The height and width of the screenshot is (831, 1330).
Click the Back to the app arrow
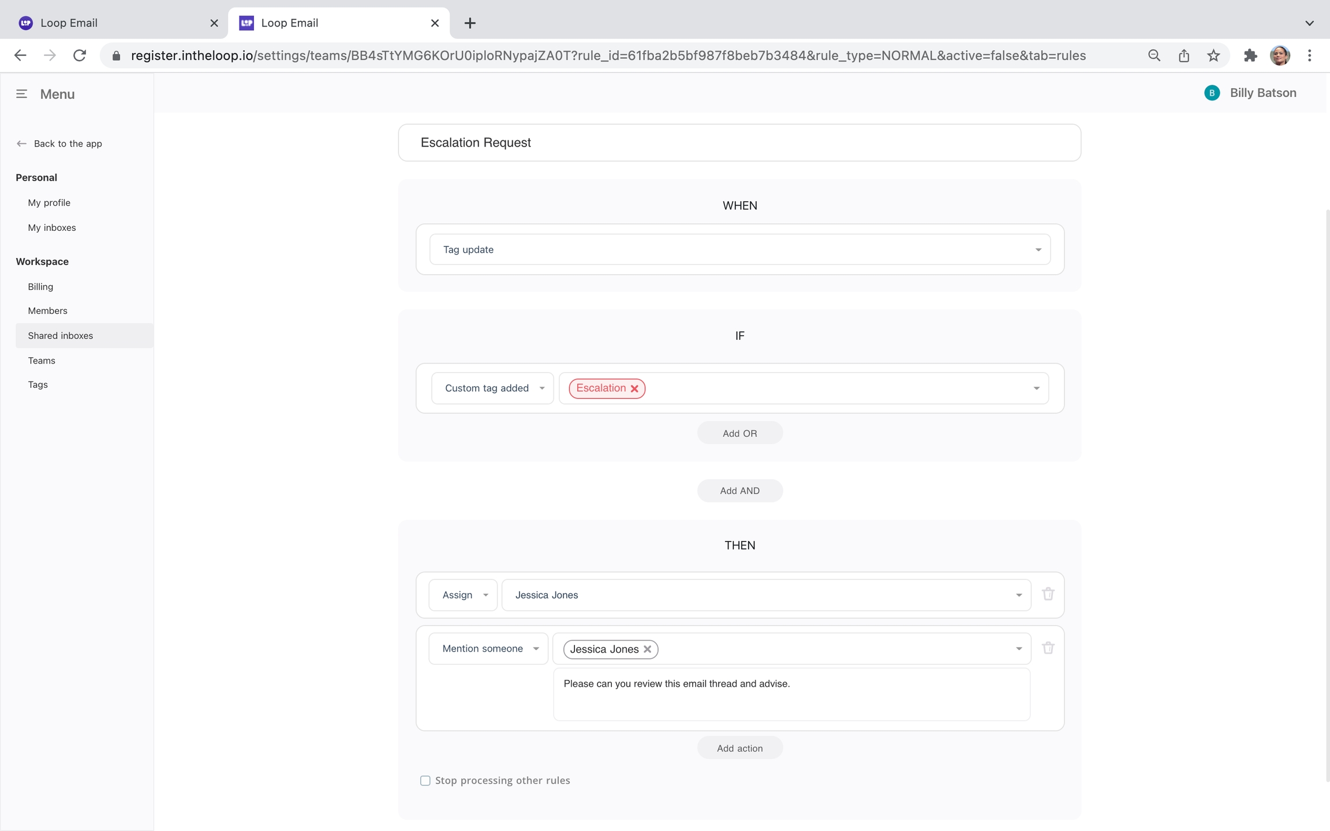[x=21, y=144]
